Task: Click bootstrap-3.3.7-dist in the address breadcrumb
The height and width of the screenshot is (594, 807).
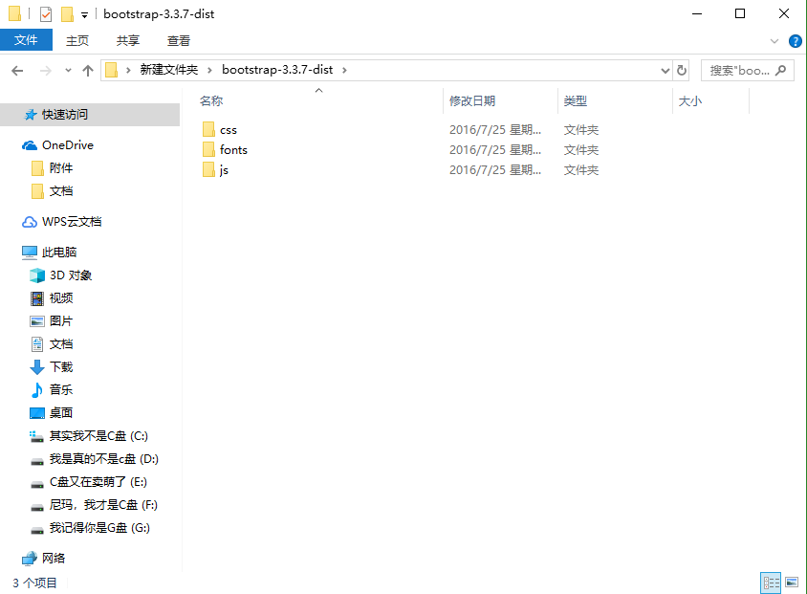Action: click(277, 70)
